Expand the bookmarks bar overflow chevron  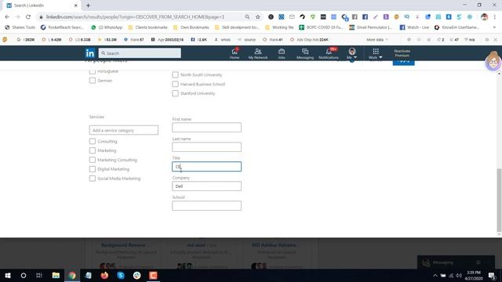click(x=494, y=27)
